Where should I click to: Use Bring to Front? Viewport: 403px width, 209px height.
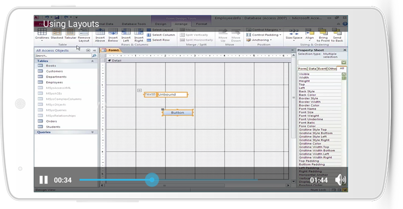(x=323, y=35)
